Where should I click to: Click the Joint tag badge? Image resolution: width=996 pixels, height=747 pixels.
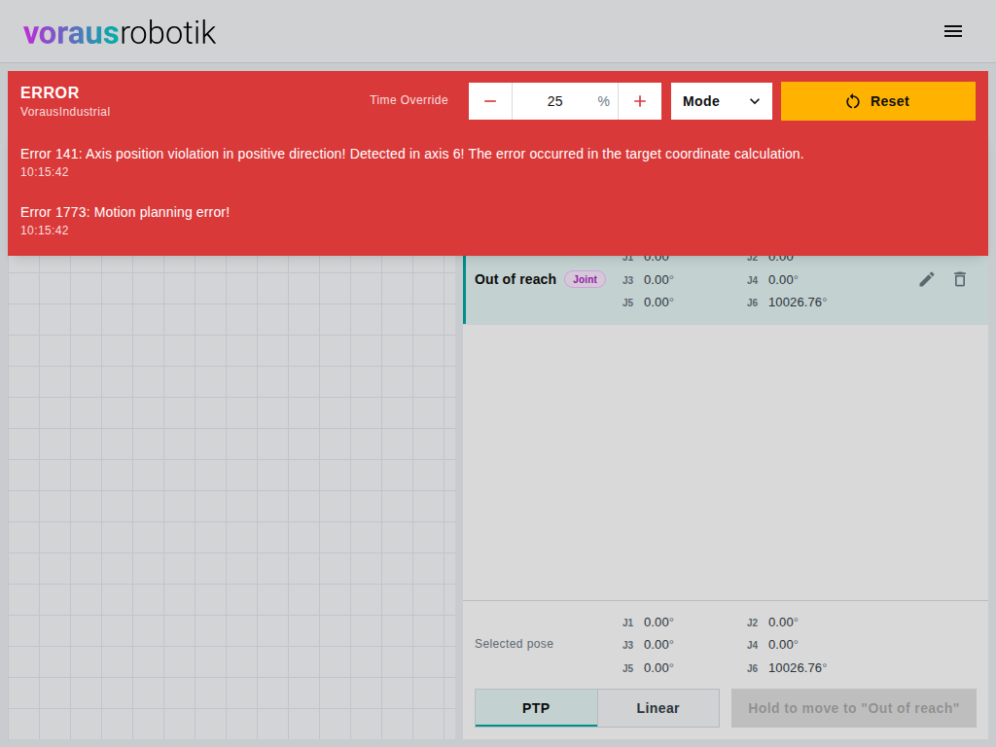point(585,279)
